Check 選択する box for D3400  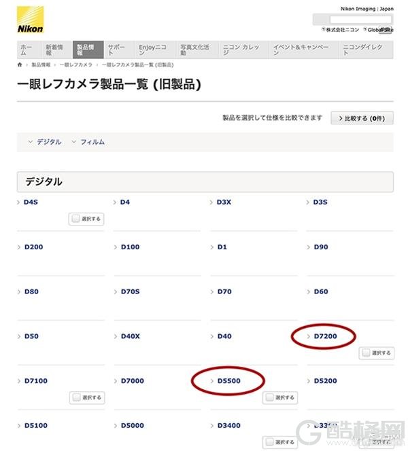click(269, 442)
